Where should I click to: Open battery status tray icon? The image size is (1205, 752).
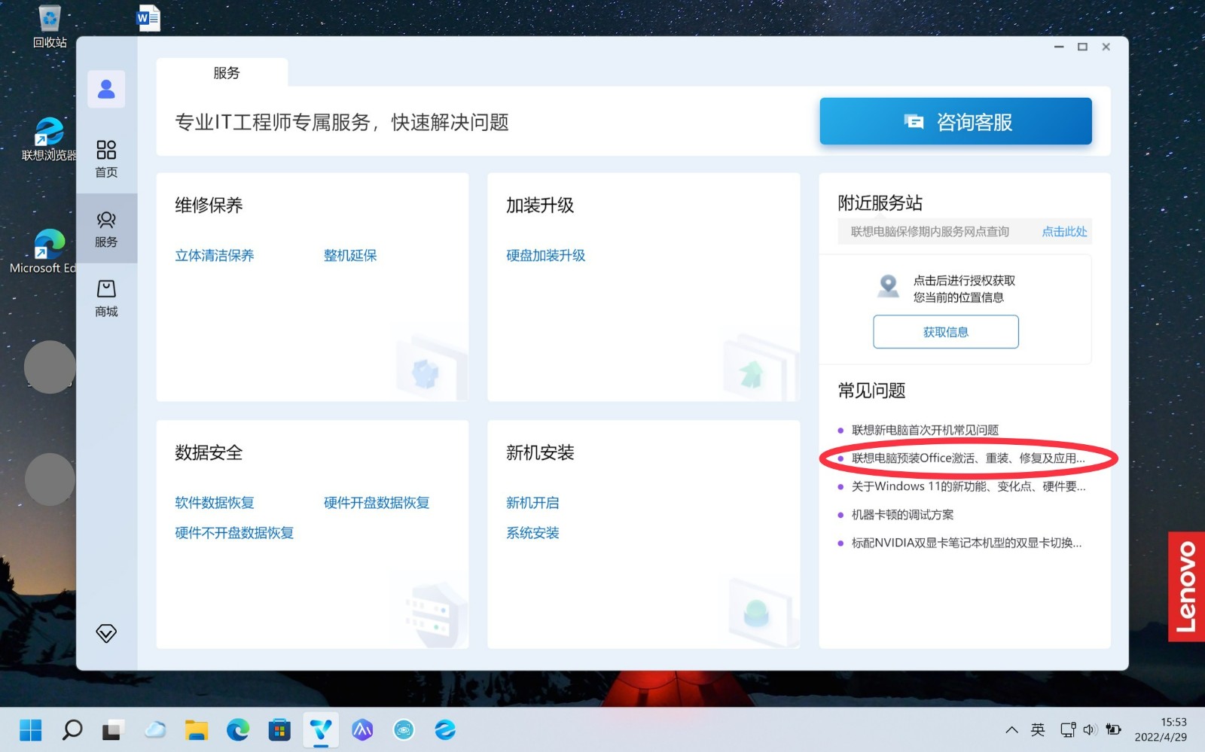[1114, 729]
